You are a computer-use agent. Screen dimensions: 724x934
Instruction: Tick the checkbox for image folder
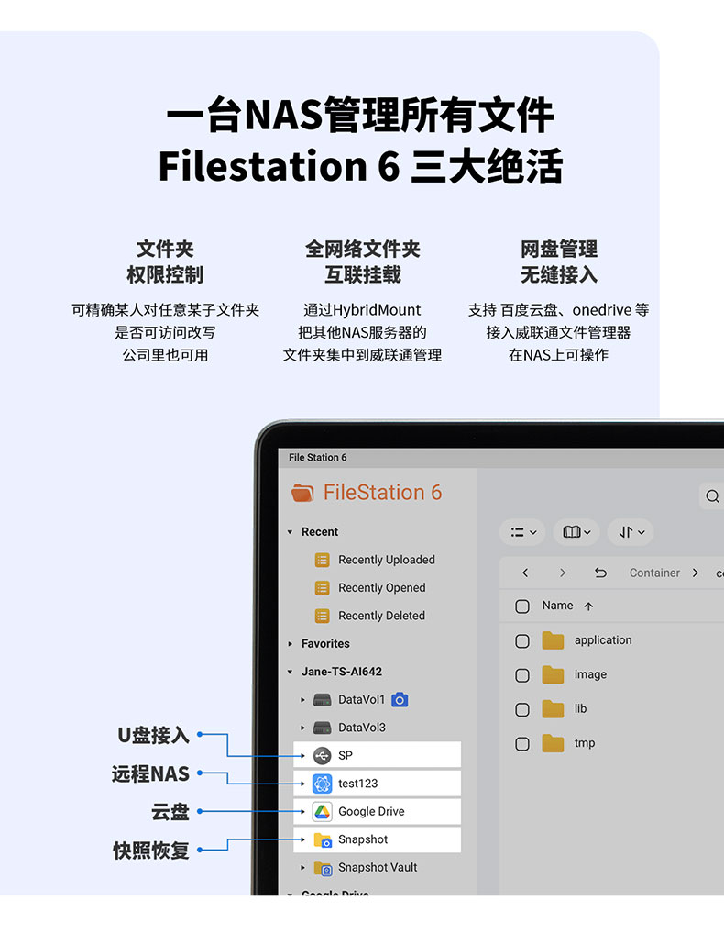pyautogui.click(x=522, y=675)
